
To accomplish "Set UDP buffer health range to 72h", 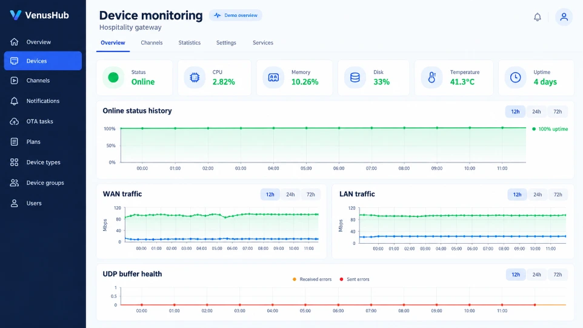I will coord(558,275).
